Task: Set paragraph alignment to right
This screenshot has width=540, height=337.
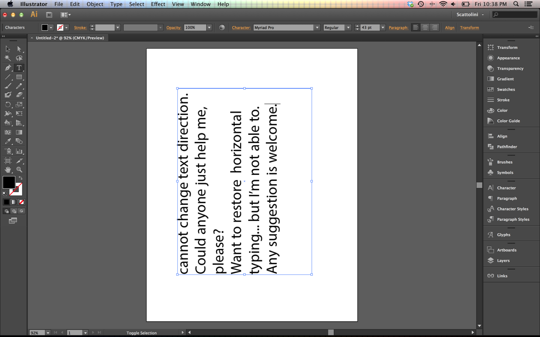Action: click(x=435, y=28)
